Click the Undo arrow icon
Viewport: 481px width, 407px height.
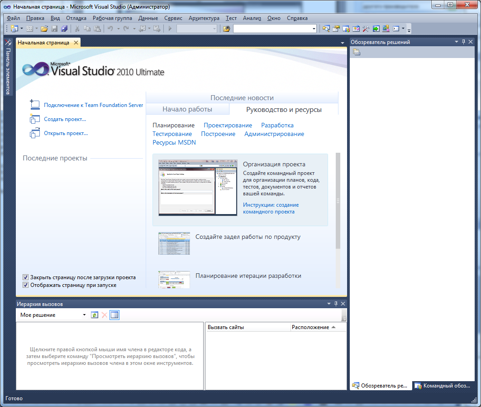[110, 29]
